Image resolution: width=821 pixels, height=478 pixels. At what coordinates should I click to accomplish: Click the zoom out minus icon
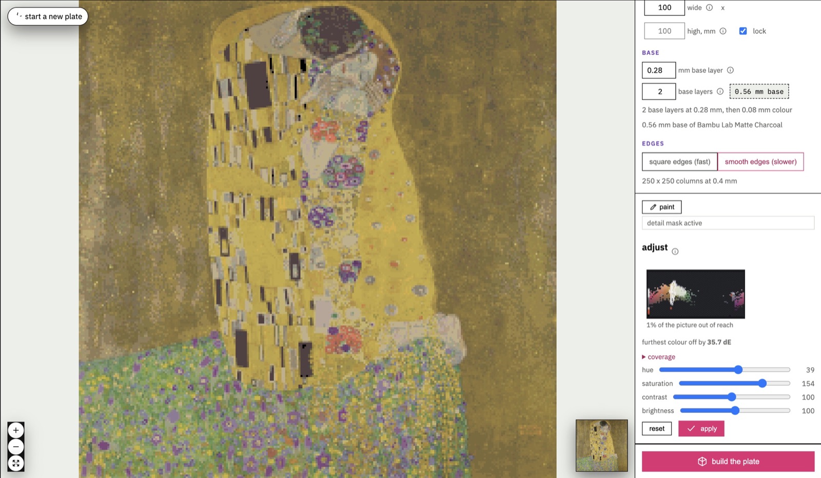tap(16, 447)
